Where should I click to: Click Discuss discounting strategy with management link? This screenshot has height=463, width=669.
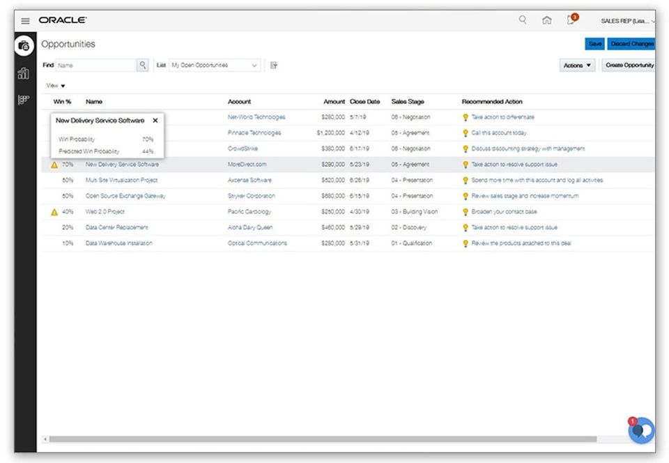(528, 149)
